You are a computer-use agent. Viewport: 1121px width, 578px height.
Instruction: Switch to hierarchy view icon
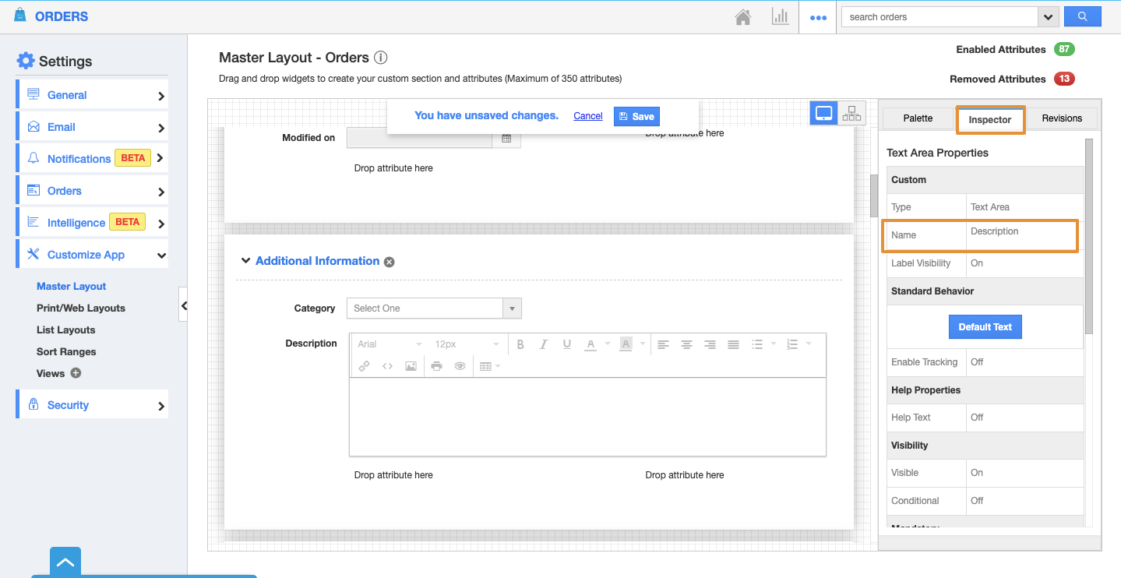(x=852, y=114)
